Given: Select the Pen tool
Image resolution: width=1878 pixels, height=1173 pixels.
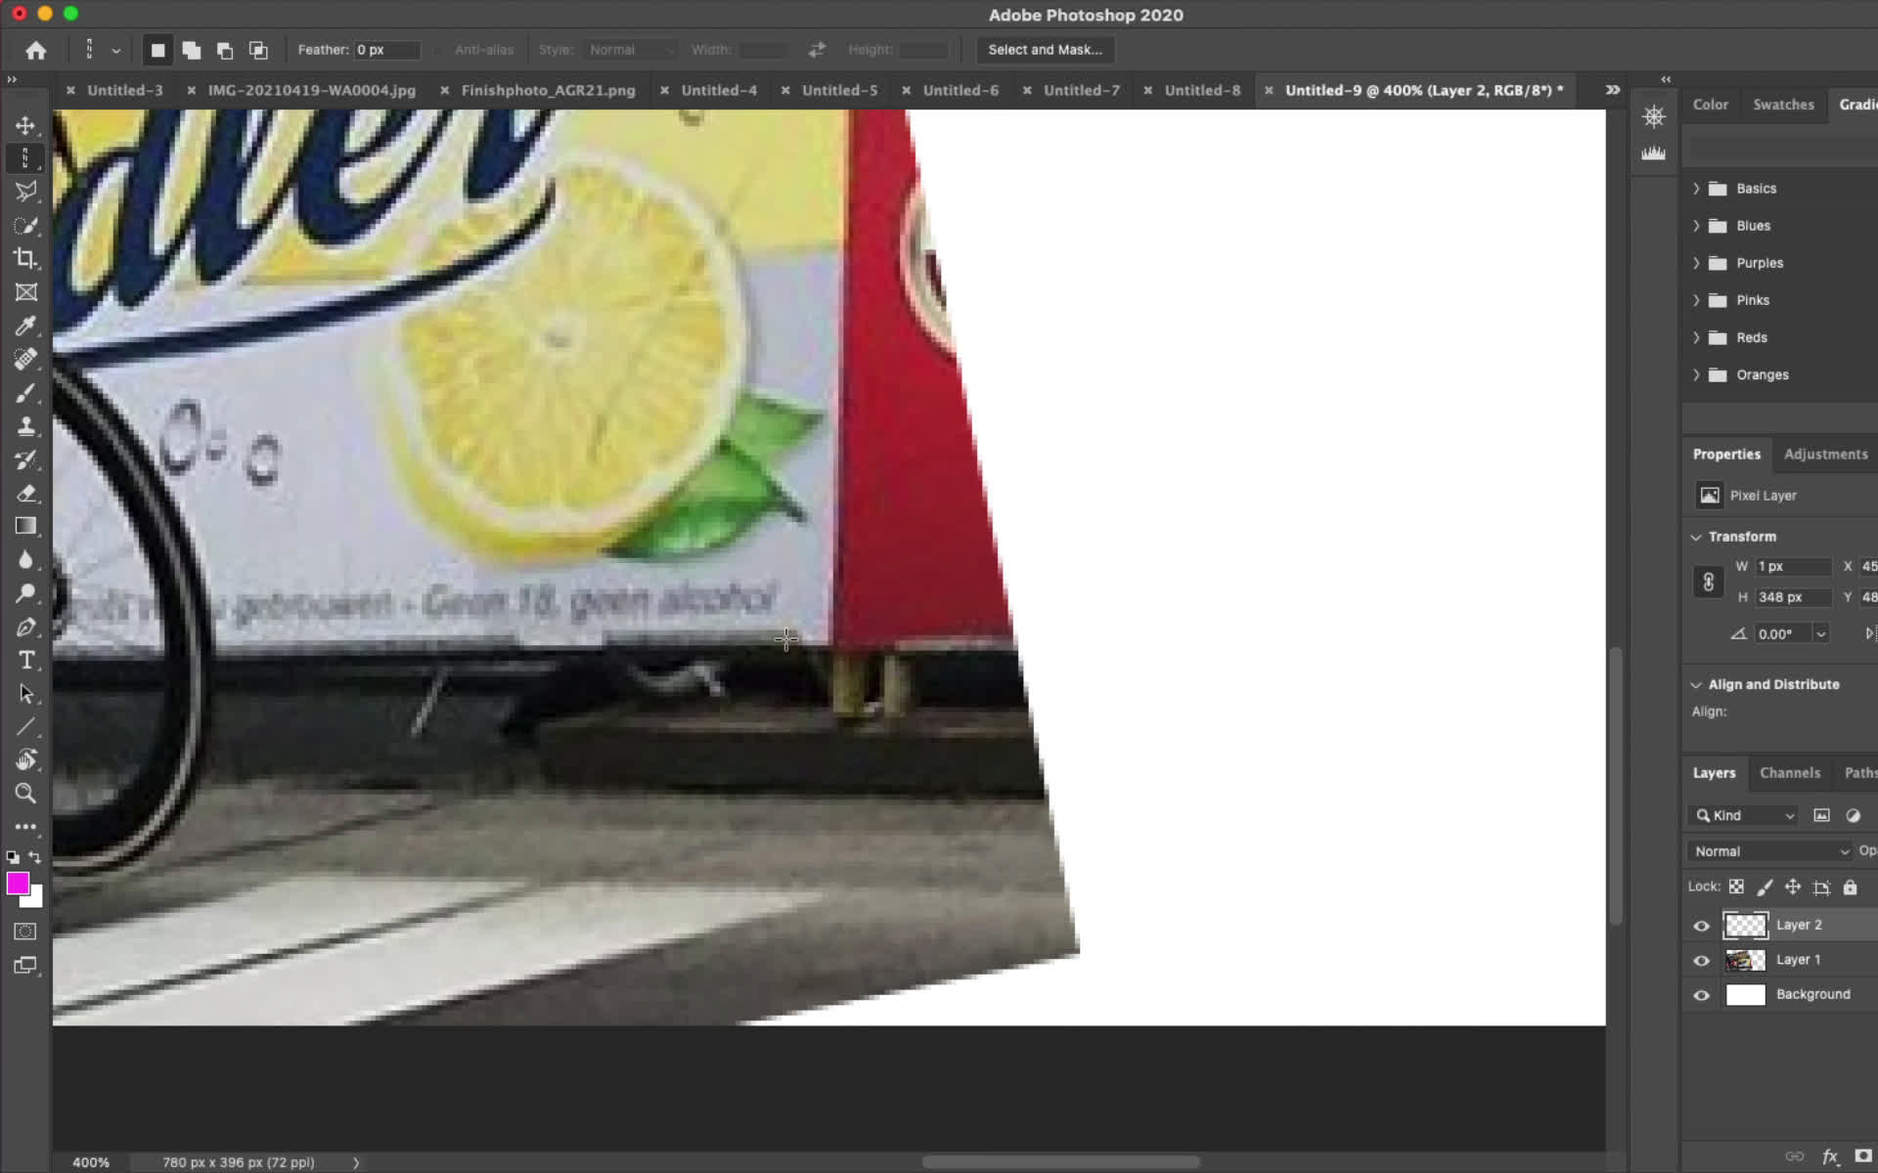Looking at the screenshot, I should click(25, 627).
